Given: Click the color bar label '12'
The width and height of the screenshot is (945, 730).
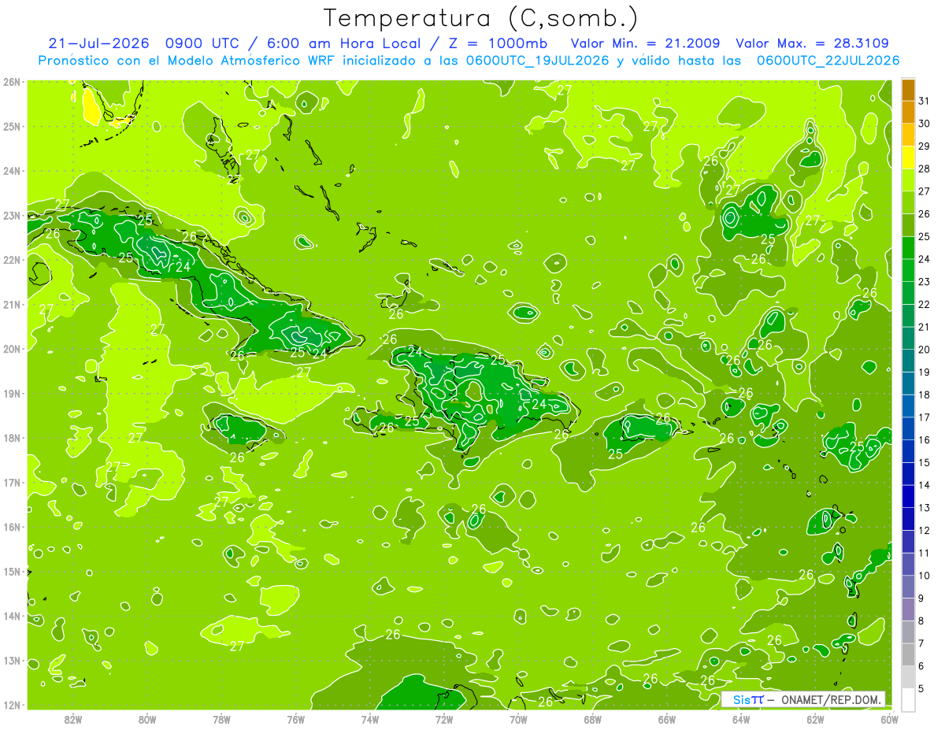Looking at the screenshot, I should pos(925,530).
